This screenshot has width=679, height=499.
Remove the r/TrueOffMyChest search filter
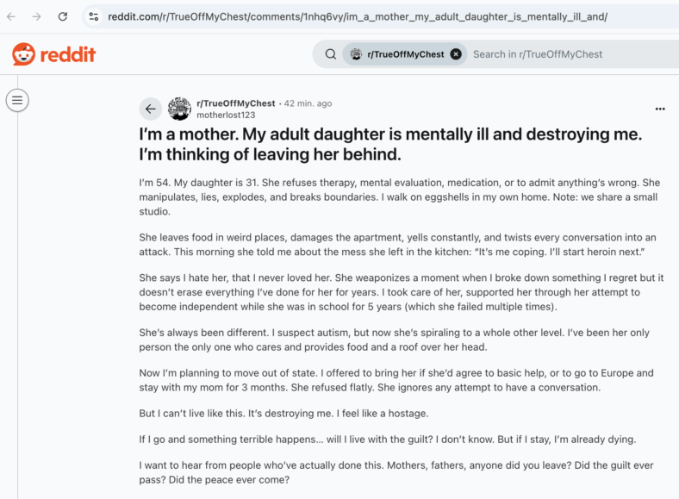coord(456,54)
